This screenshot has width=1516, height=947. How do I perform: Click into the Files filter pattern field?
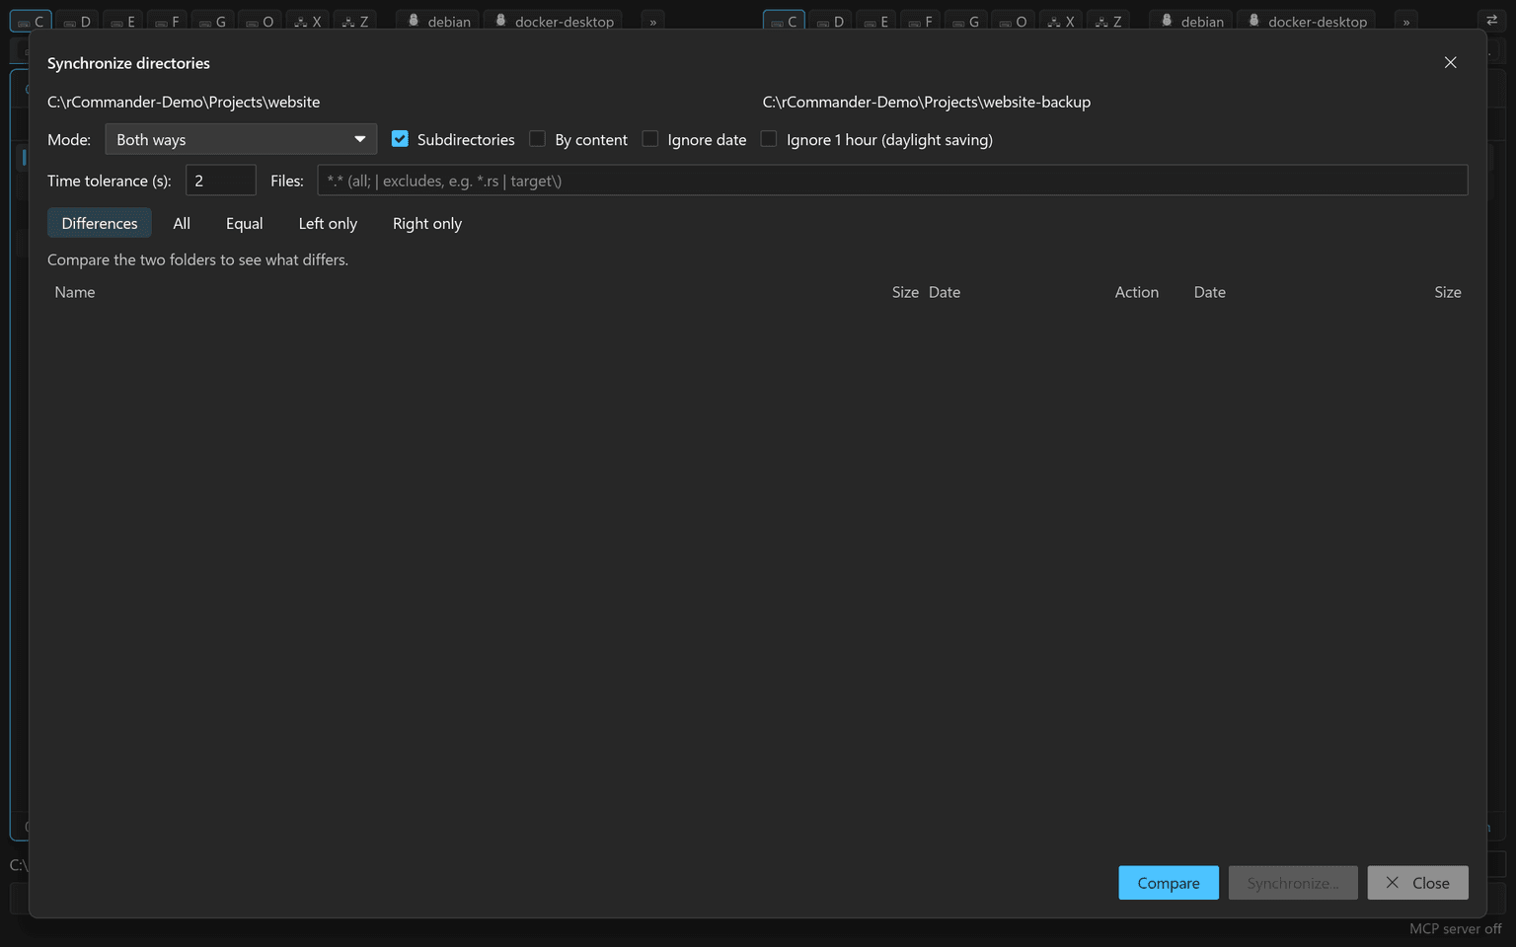pyautogui.click(x=892, y=181)
